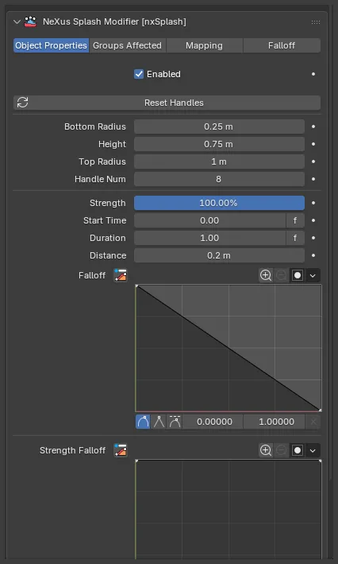
Task: Animate the Enabled property dot
Action: tap(313, 74)
